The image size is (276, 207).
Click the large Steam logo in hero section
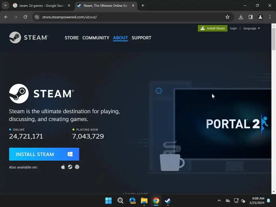tap(42, 94)
